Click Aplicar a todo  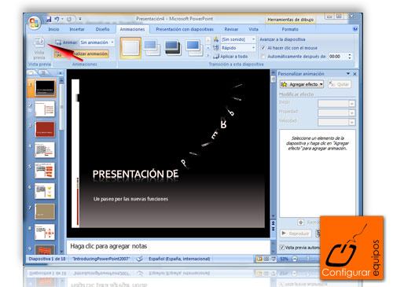230,57
